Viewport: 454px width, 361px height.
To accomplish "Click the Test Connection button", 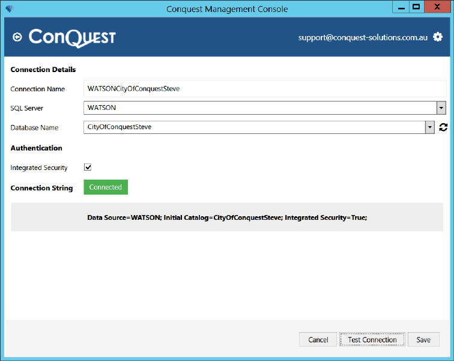I will pyautogui.click(x=372, y=339).
